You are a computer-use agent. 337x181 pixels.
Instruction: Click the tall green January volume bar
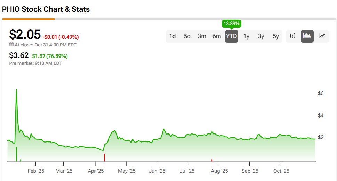pyautogui.click(x=16, y=154)
